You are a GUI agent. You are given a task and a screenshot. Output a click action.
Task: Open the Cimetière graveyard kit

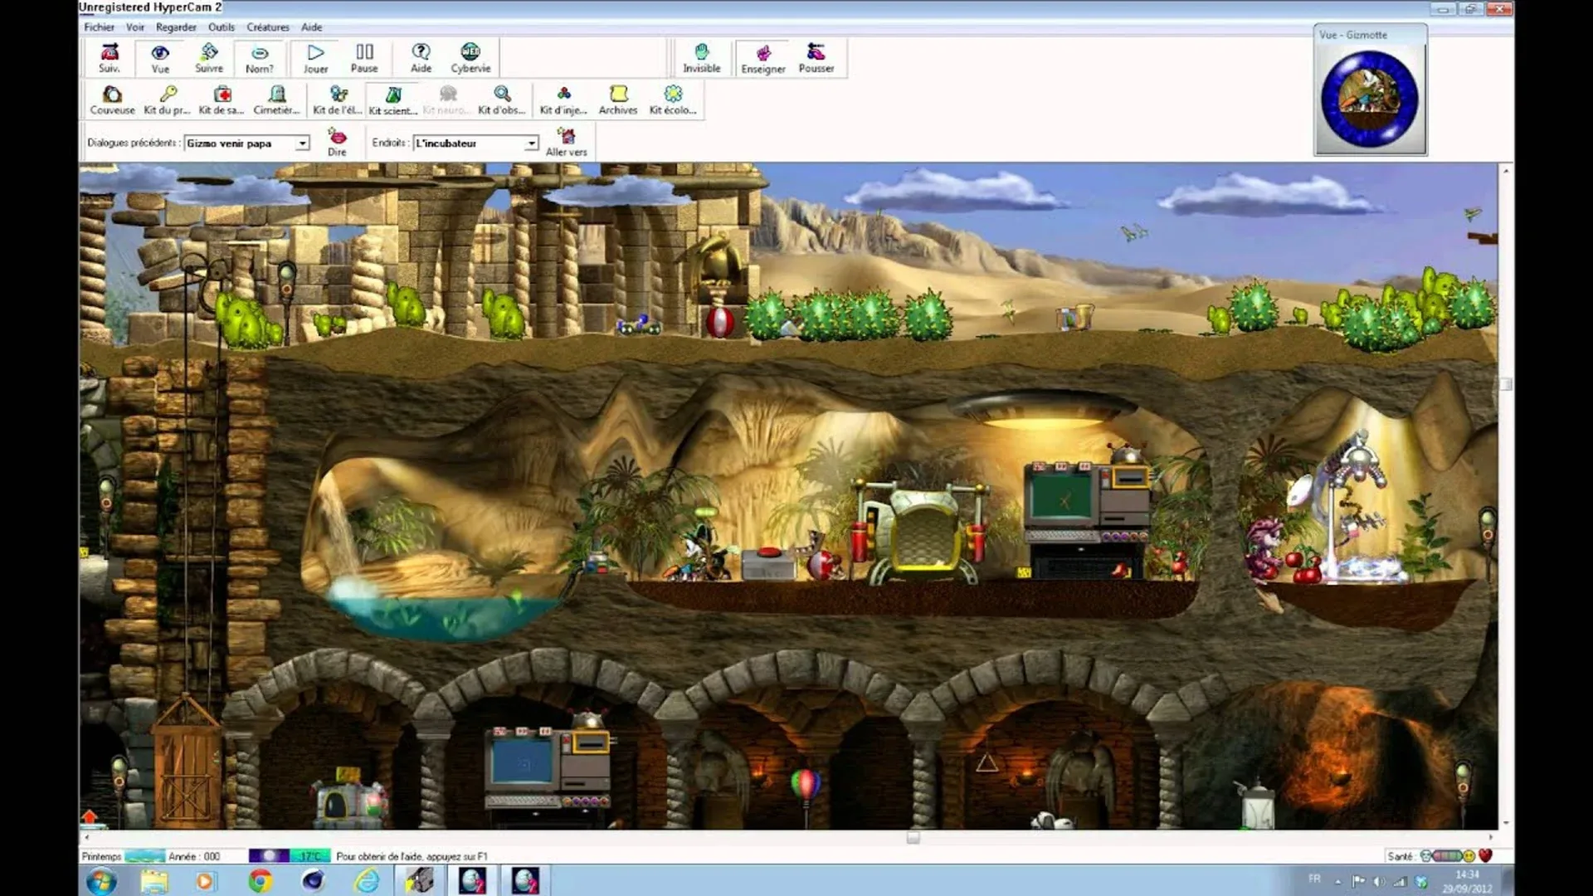(x=276, y=99)
